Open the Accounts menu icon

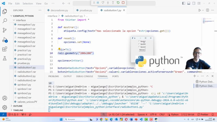point(4,98)
